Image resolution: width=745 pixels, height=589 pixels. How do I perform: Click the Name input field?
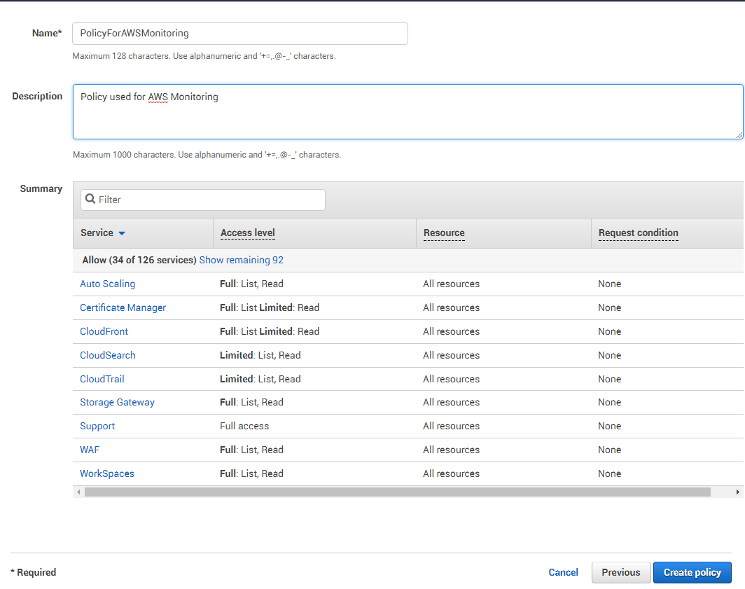point(240,34)
